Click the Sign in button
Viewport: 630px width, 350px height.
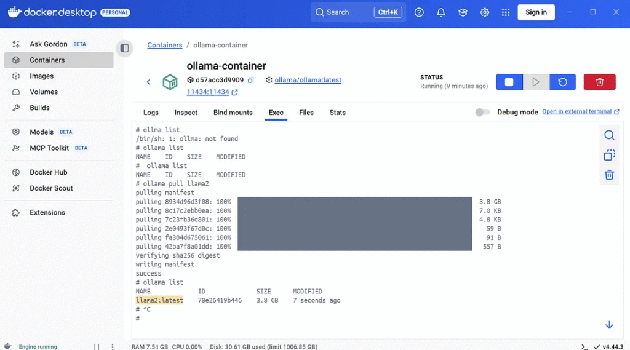point(536,12)
